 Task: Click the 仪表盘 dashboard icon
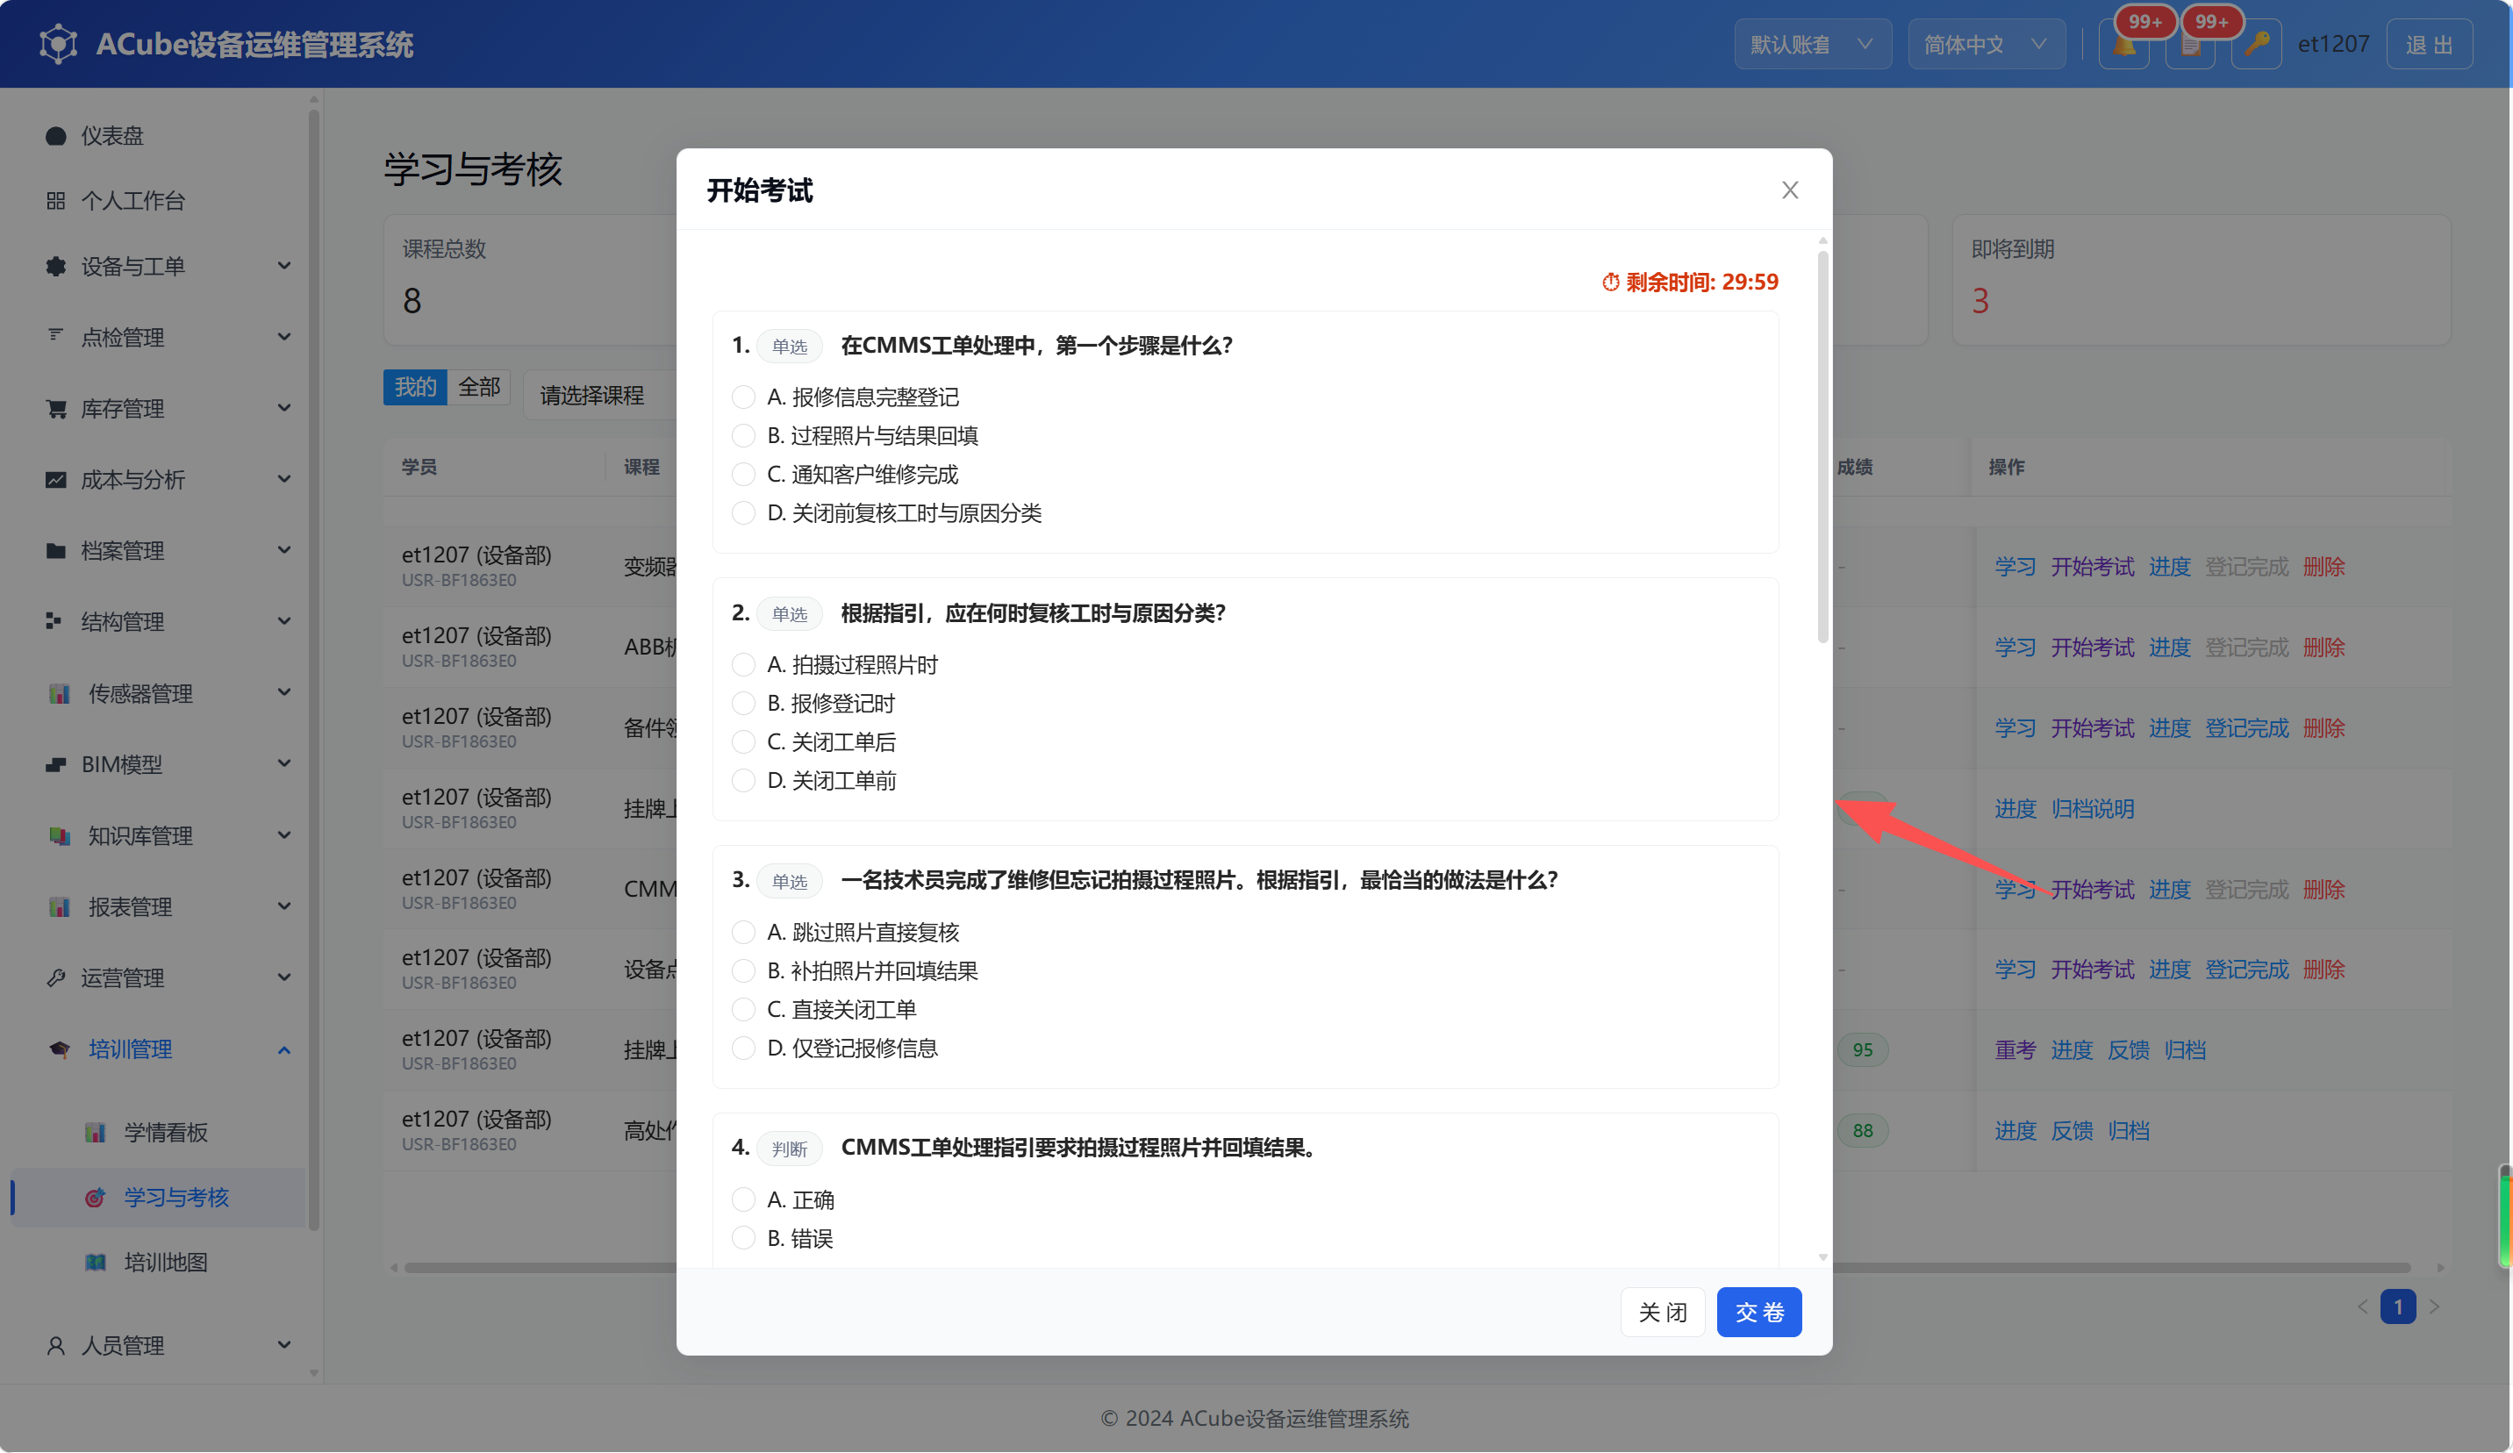point(56,136)
